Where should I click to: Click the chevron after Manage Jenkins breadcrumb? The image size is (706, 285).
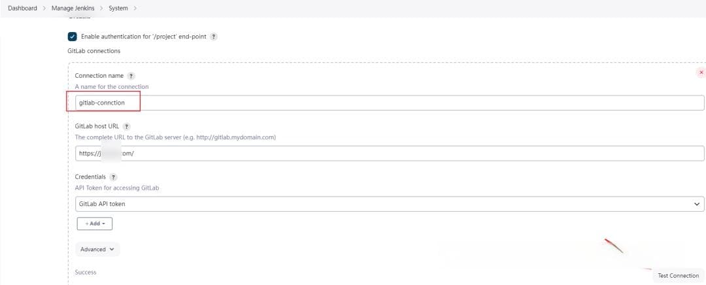click(x=102, y=8)
